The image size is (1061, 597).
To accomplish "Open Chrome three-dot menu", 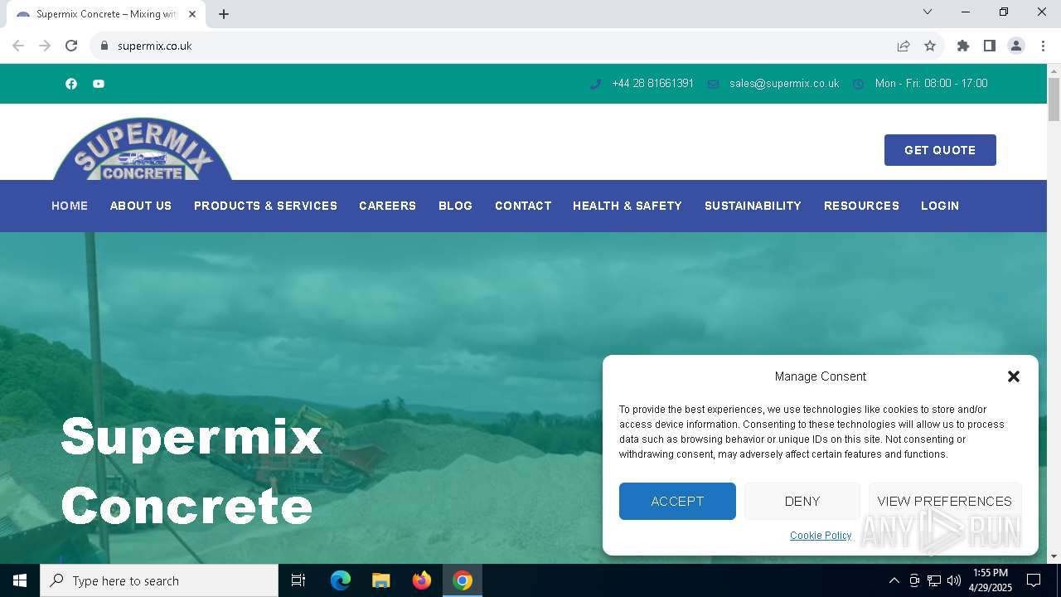I will tap(1043, 46).
